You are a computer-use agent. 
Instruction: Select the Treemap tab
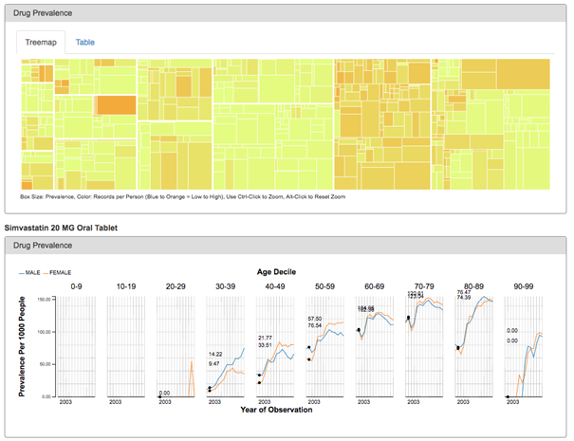pos(41,42)
